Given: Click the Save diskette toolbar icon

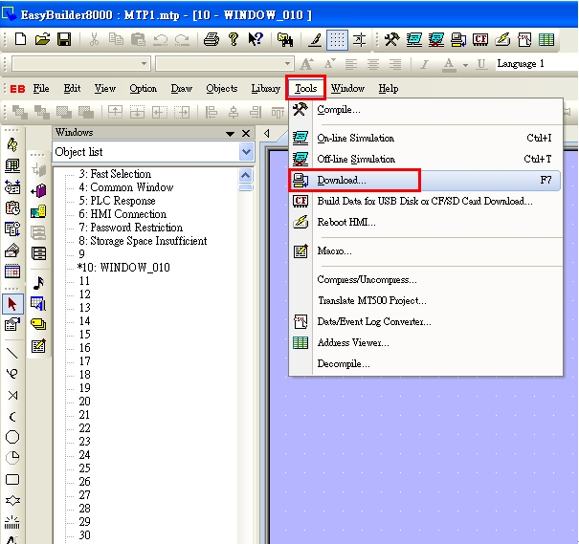Looking at the screenshot, I should [64, 39].
